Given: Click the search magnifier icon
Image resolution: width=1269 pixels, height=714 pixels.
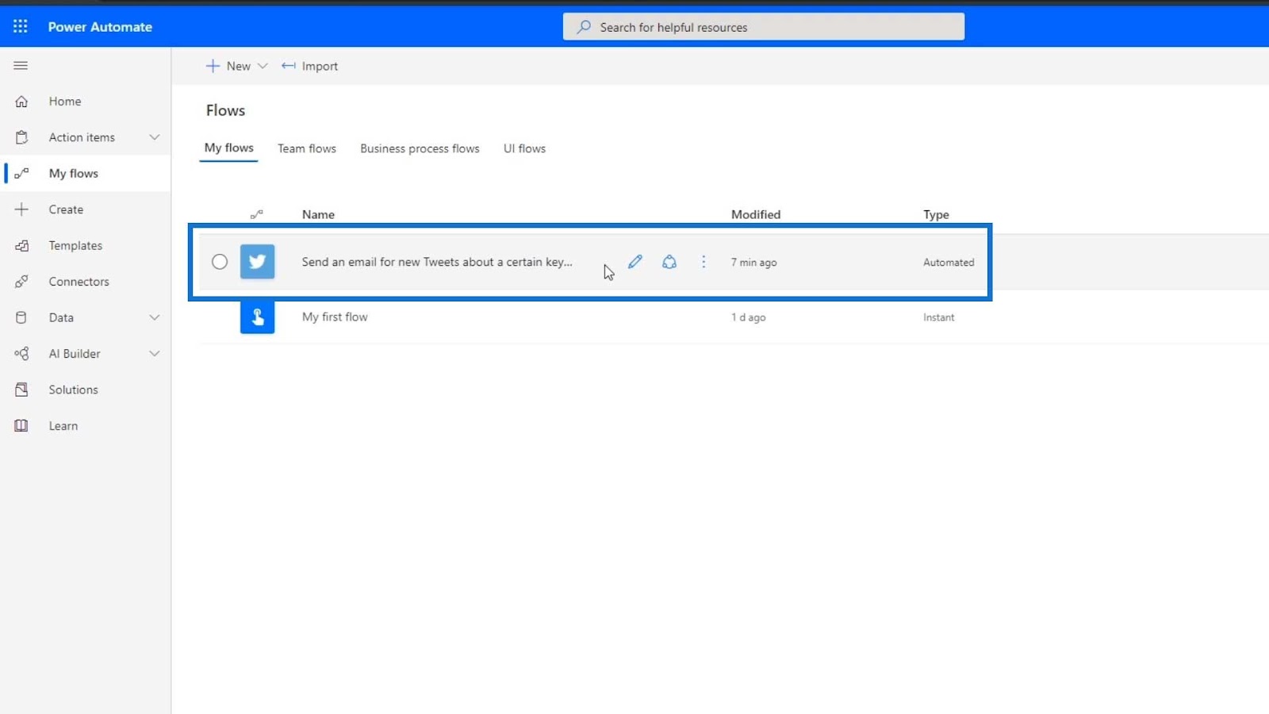Looking at the screenshot, I should click(584, 27).
